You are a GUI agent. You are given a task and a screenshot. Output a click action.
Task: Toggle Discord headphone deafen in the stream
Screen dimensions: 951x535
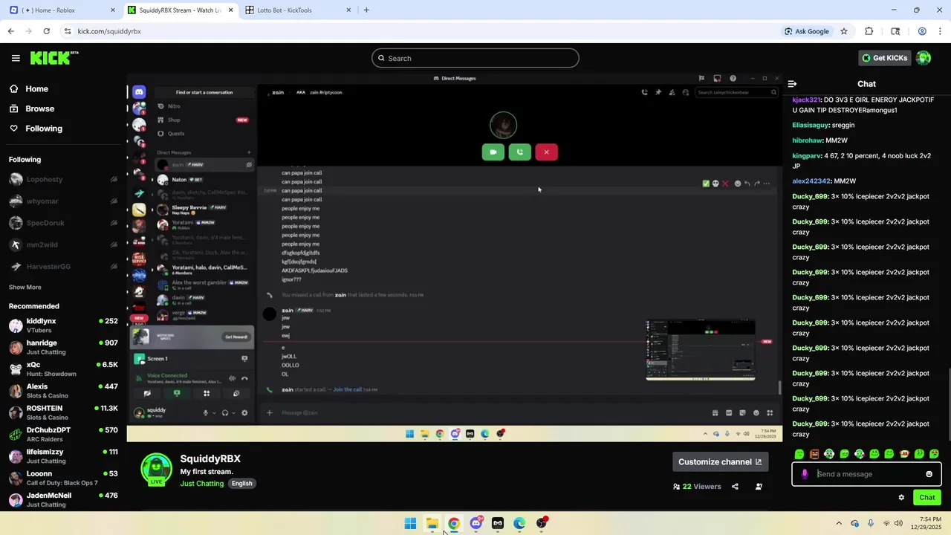225,413
